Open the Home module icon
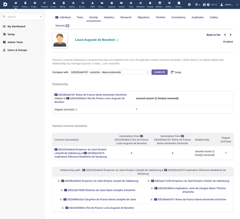240x219 pixels. tap(16, 3)
